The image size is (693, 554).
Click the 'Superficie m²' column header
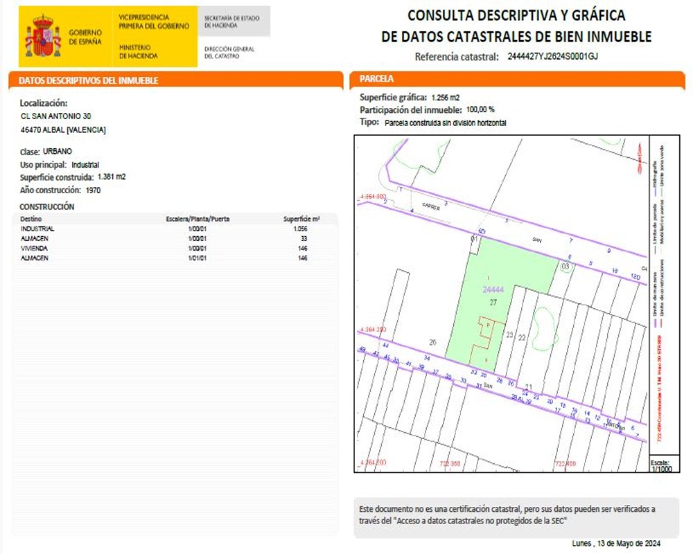point(301,219)
